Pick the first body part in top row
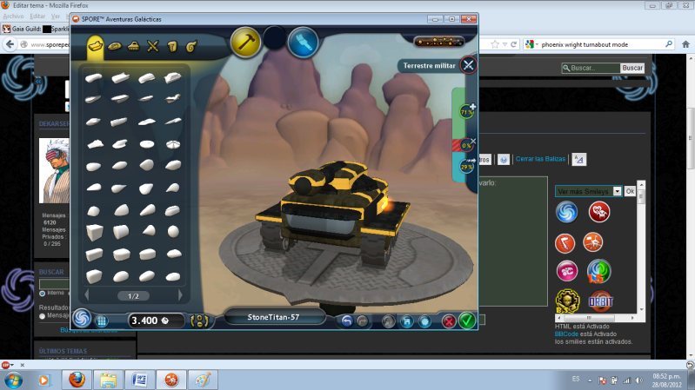695x390 pixels. [x=94, y=78]
